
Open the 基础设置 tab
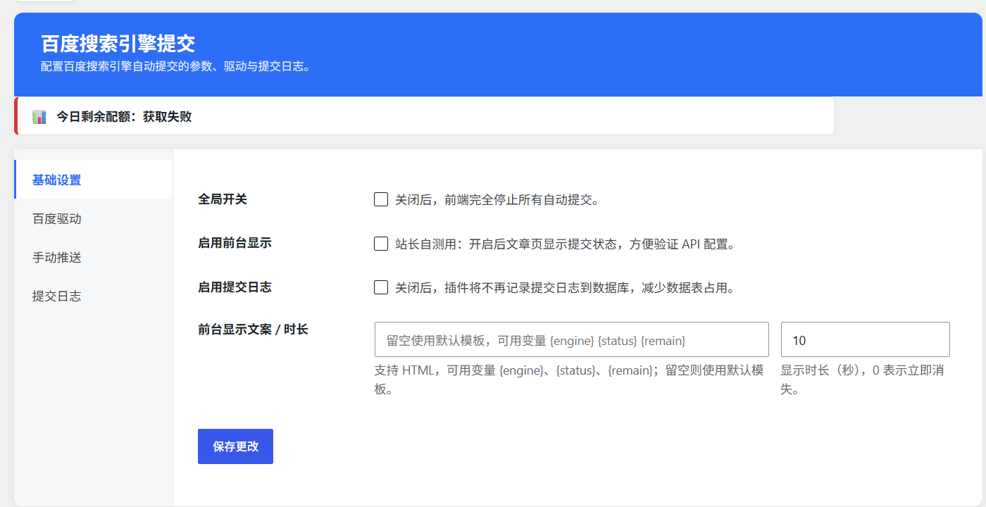point(93,180)
